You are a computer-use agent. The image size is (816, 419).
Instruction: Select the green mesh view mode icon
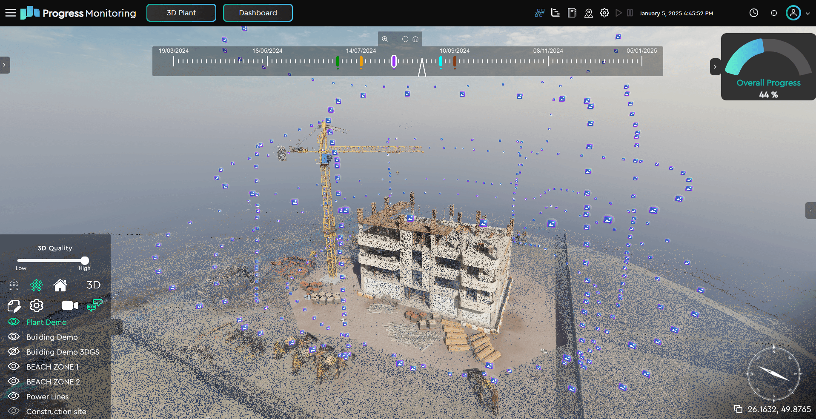point(37,285)
